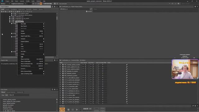
Task: Open the Help menu in menu bar
Action: pos(44,1)
